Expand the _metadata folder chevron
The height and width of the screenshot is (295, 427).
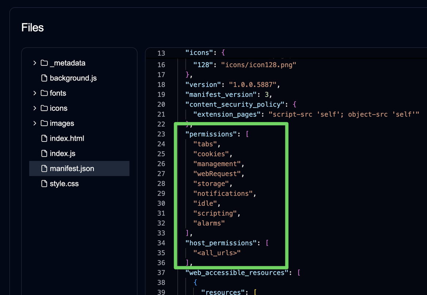click(x=35, y=63)
